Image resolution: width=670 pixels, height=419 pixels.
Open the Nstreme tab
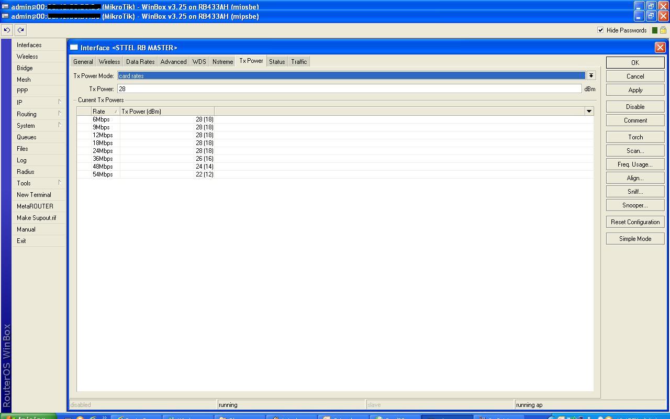(x=222, y=61)
